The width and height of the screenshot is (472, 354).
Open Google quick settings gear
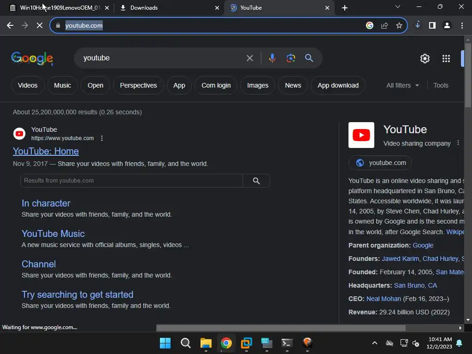[x=425, y=59]
